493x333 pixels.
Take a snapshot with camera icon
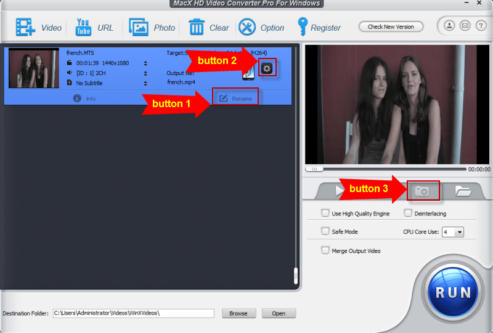click(x=422, y=191)
